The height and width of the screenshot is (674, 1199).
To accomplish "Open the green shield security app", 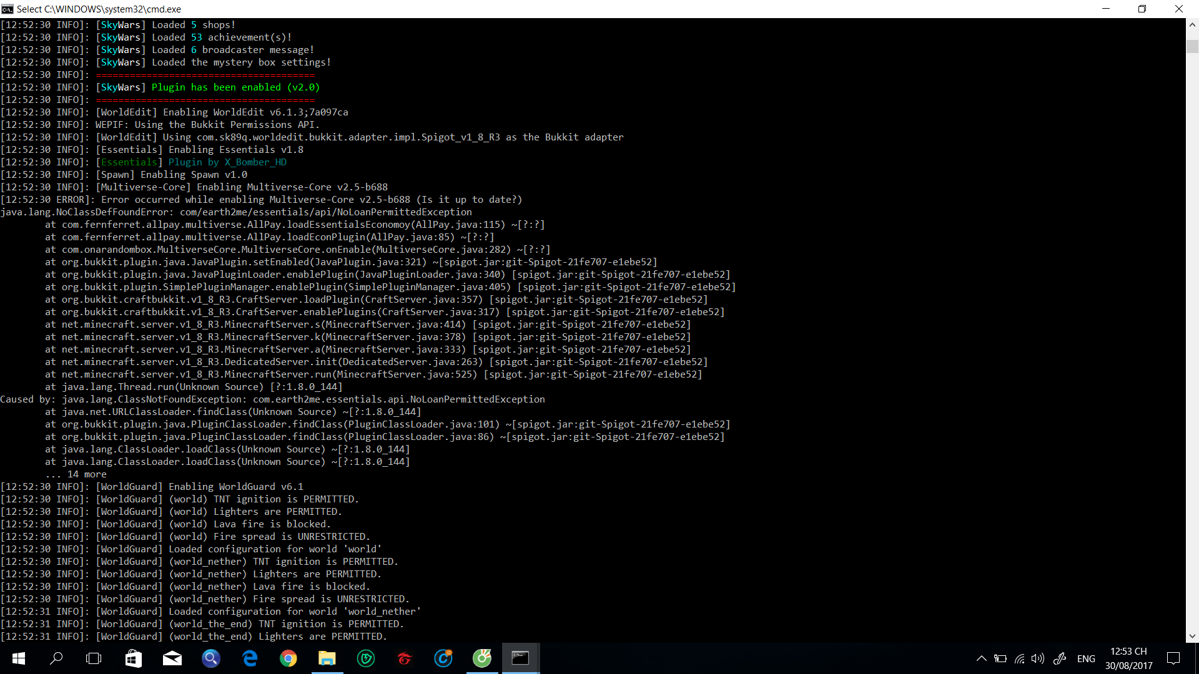I will tap(366, 658).
